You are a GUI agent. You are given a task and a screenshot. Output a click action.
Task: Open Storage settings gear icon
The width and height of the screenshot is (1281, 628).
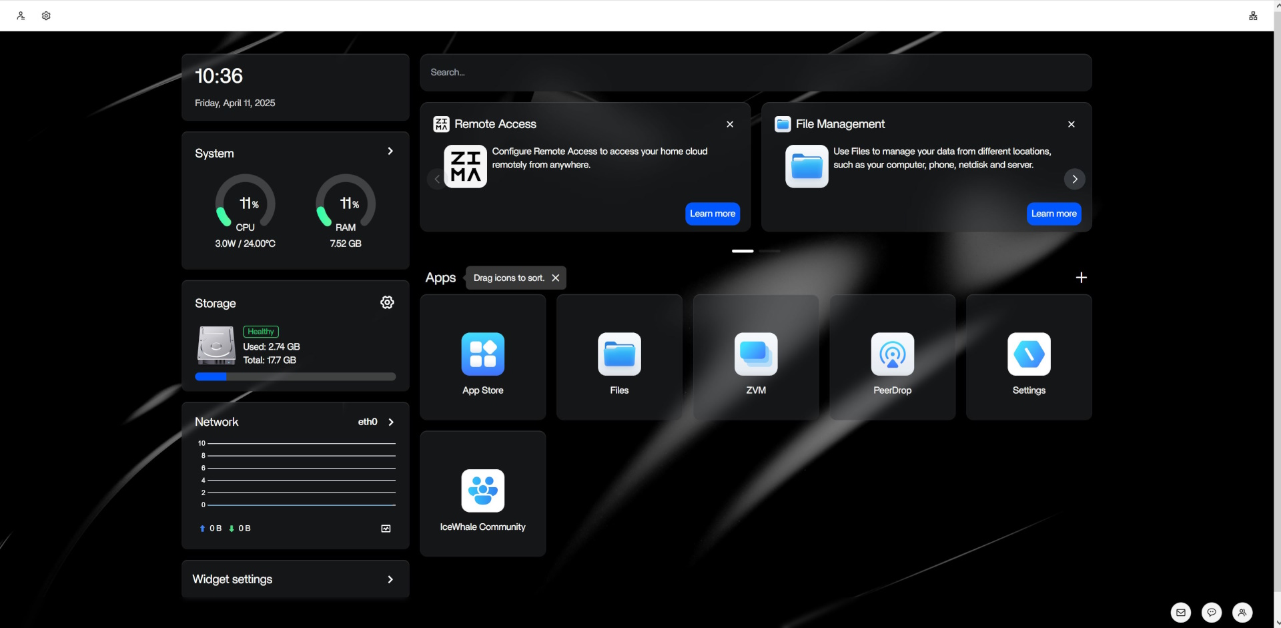click(387, 302)
